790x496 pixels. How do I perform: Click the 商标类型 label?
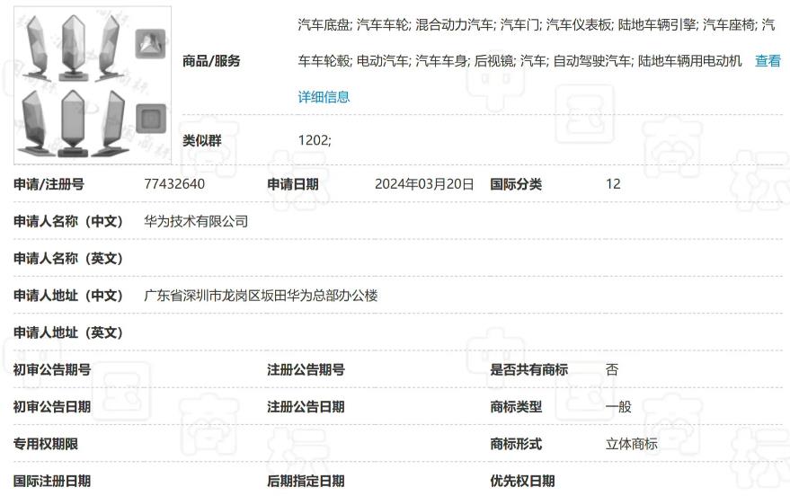[516, 407]
